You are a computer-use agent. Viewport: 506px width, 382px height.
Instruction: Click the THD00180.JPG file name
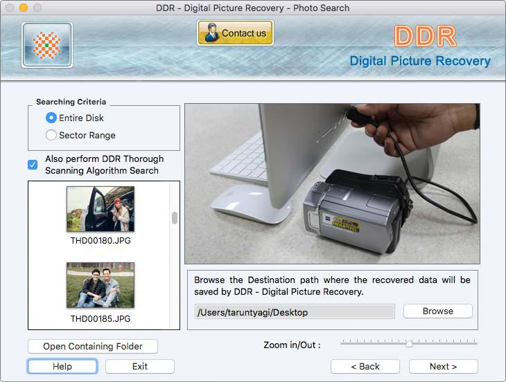click(101, 241)
